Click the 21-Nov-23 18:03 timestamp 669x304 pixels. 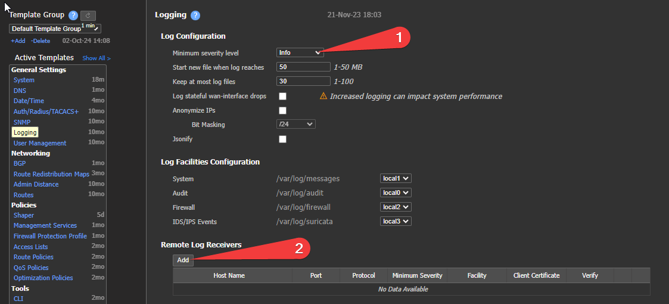354,15
